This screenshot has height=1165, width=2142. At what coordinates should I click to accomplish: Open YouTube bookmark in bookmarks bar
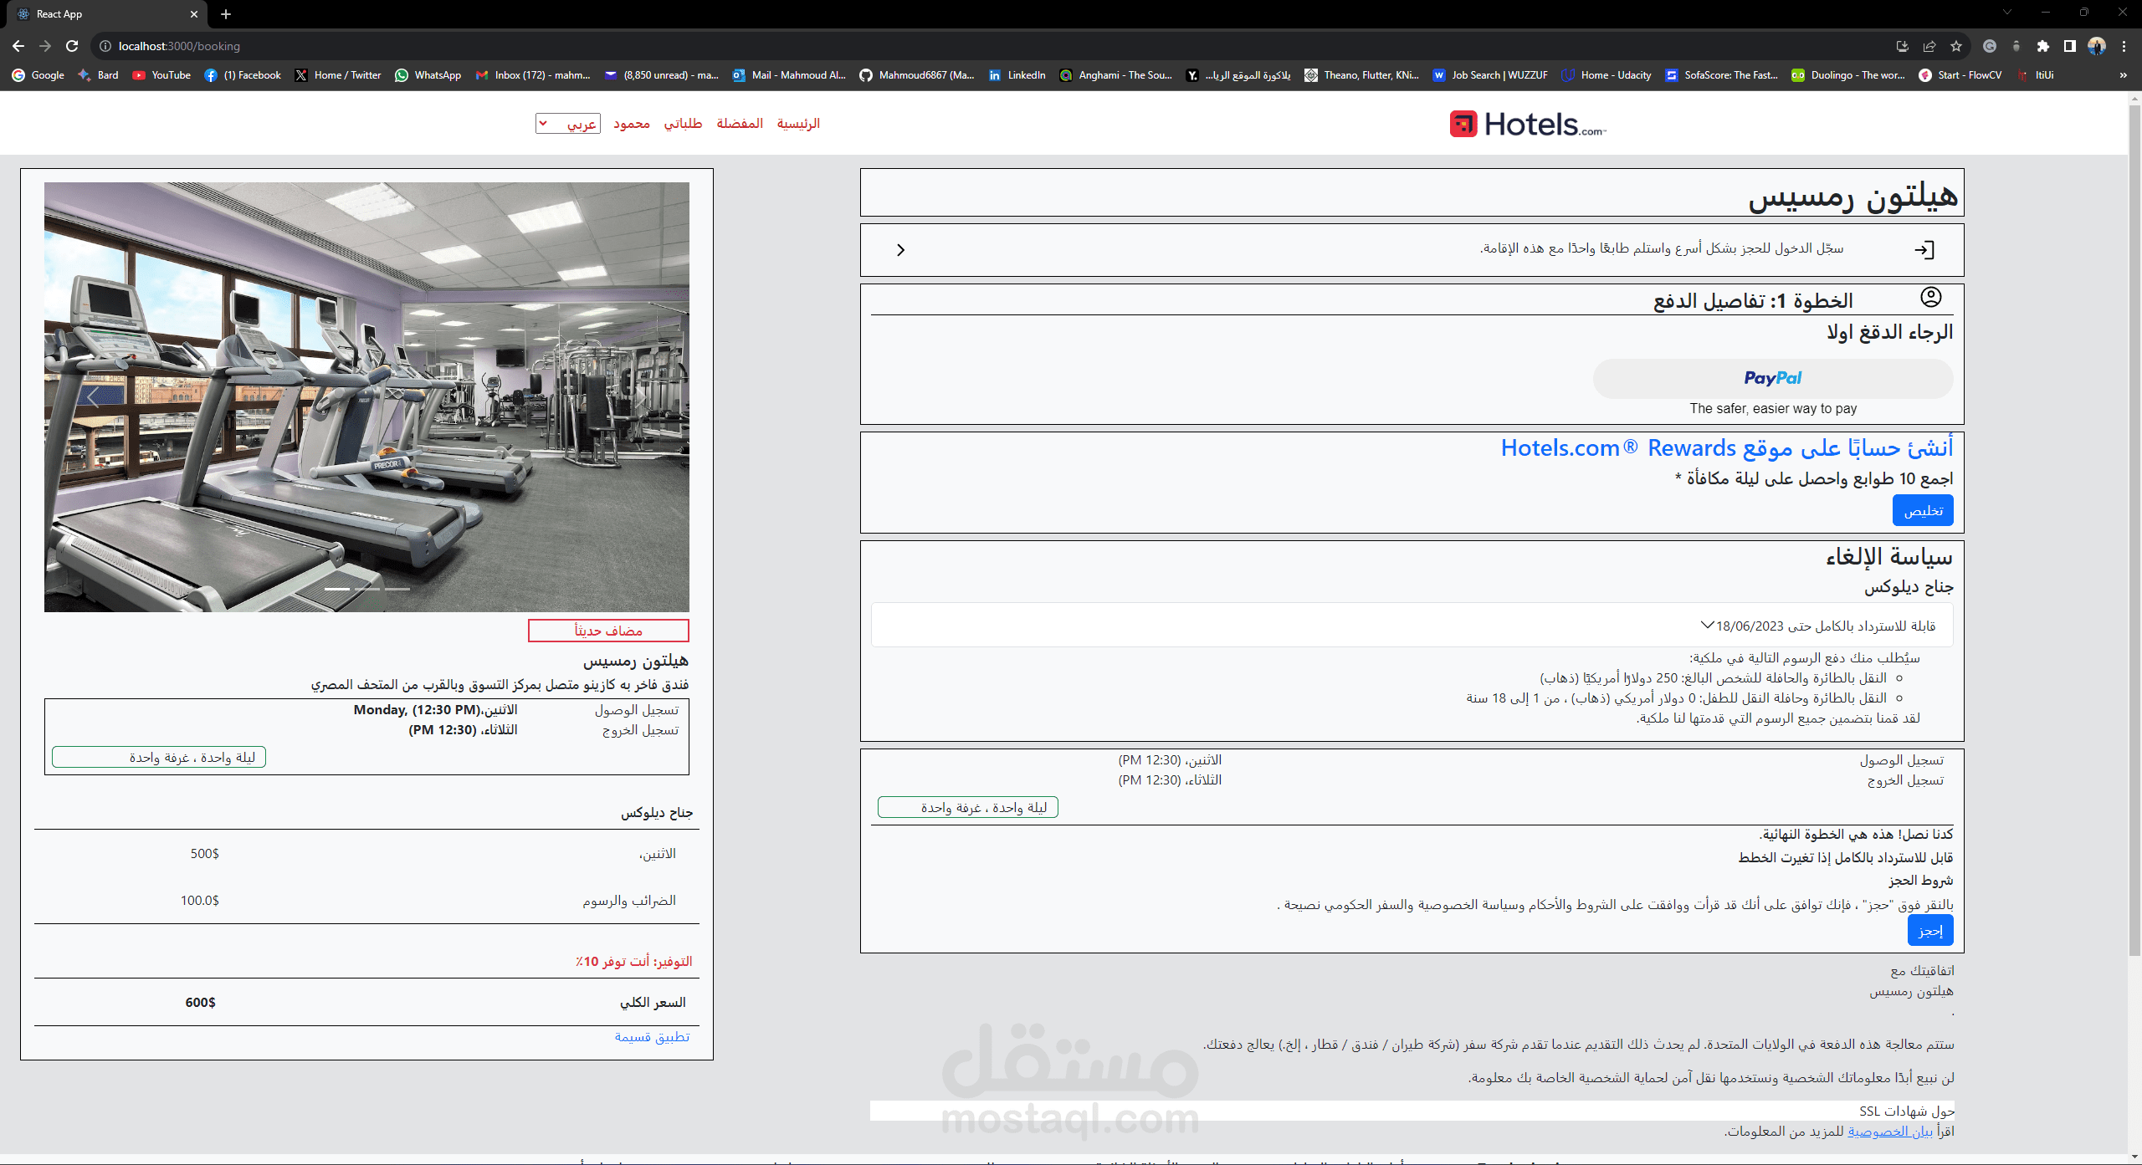[161, 75]
